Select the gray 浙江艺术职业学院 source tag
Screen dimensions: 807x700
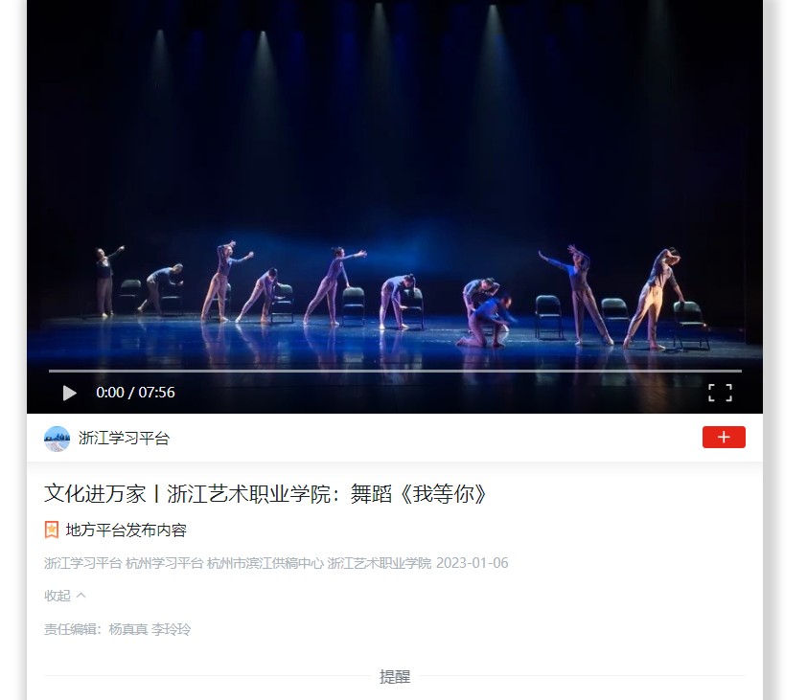point(380,563)
